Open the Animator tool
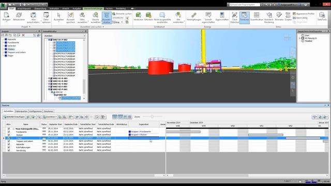Screen dimensions: 331x186 coord(279,16)
